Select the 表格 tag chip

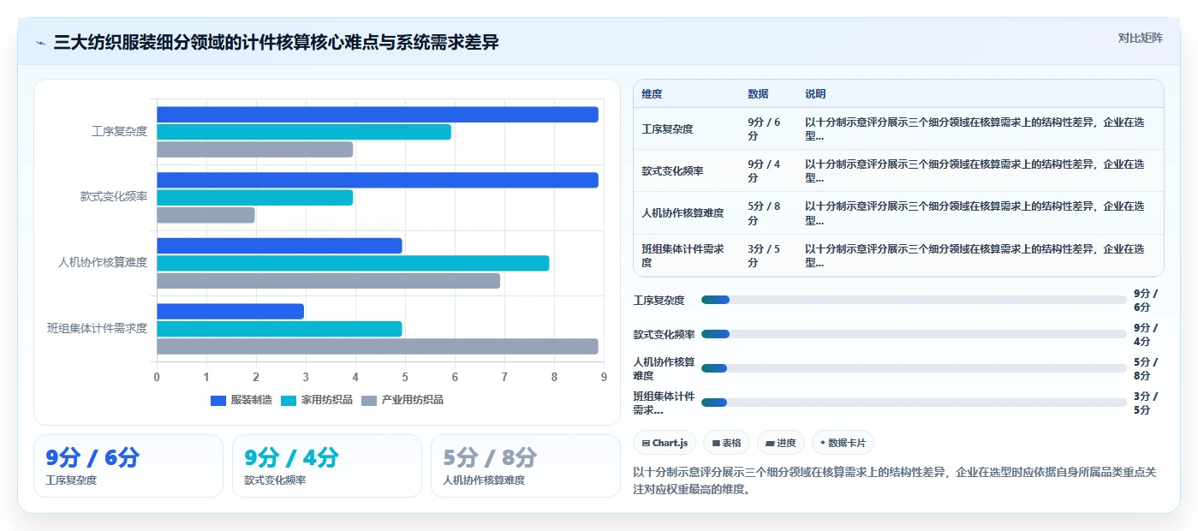click(x=726, y=443)
